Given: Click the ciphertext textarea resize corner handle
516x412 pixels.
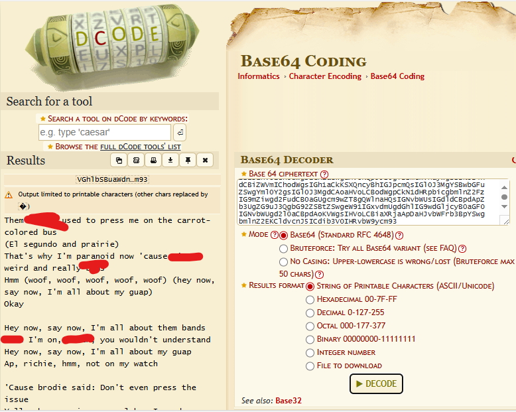Looking at the screenshot, I should click(506, 222).
